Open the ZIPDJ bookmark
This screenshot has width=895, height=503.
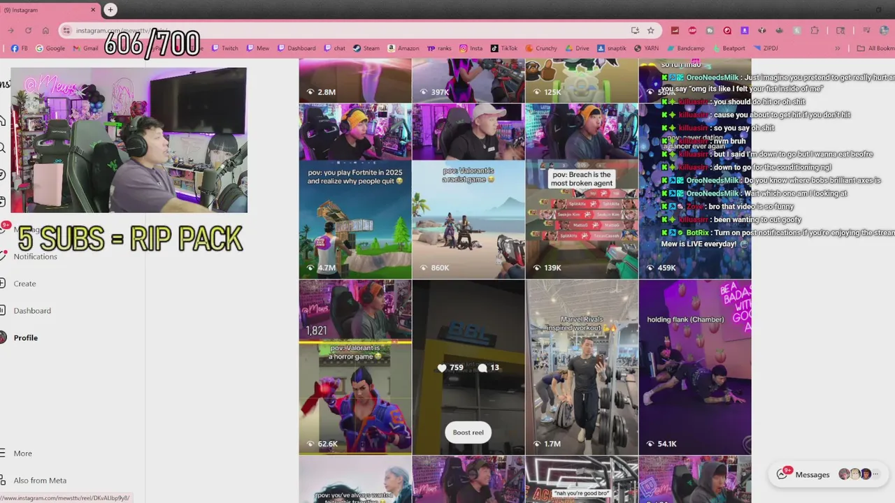coord(766,48)
